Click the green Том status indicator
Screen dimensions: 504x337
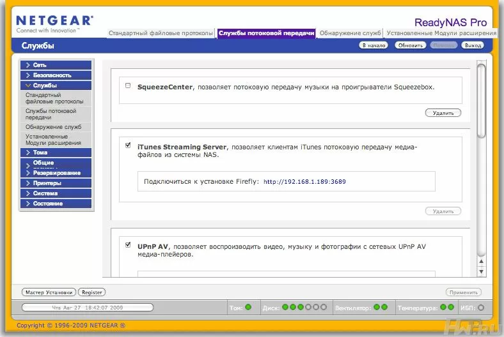[248, 307]
